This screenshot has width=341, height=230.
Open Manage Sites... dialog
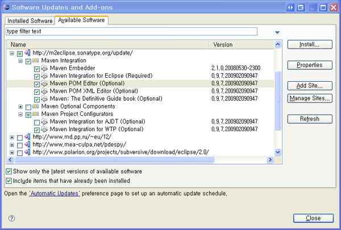pyautogui.click(x=310, y=98)
